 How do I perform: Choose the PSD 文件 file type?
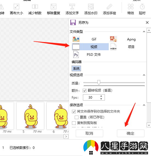[90, 54]
